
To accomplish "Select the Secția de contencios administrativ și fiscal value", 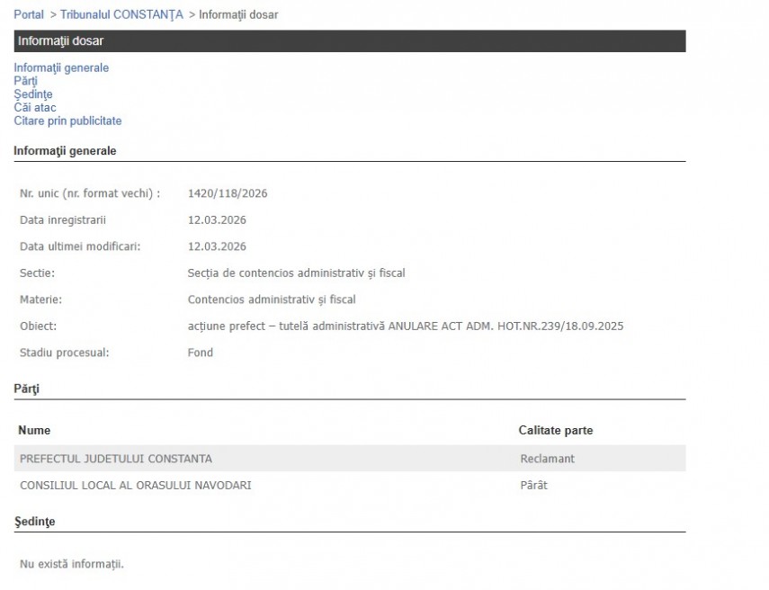I will click(296, 273).
